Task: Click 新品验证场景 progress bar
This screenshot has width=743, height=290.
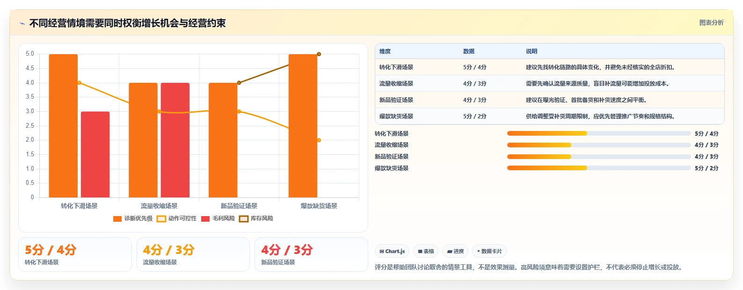Action: 599,157
